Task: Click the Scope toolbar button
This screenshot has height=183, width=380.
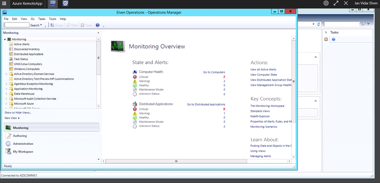Action: click(57, 25)
